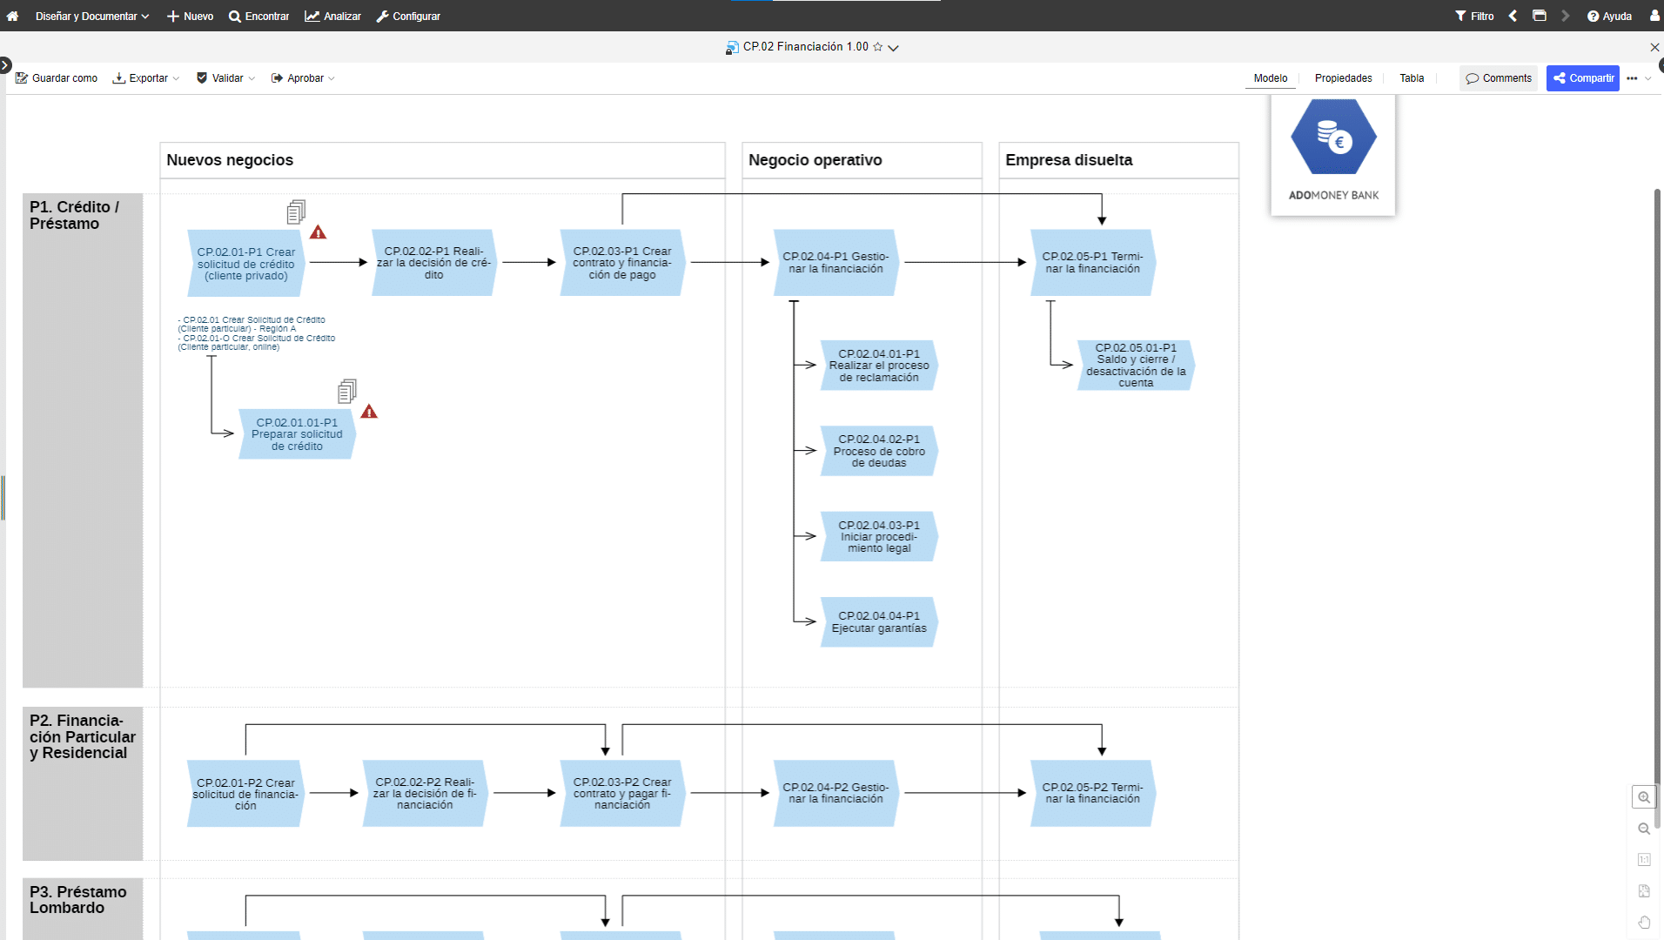Viewport: 1664px width, 940px height.
Task: Close the CP.02 Financiación model tab
Action: (1654, 47)
